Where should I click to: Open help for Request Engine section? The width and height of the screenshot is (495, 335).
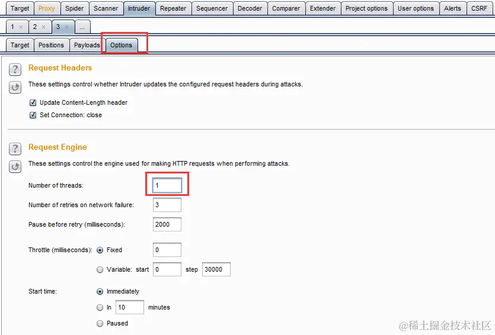tap(15, 149)
